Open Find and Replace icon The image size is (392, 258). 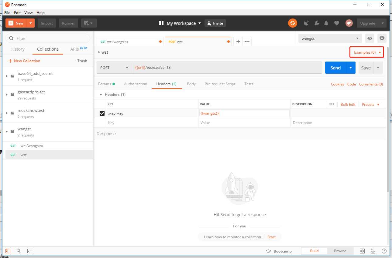(x=19, y=251)
